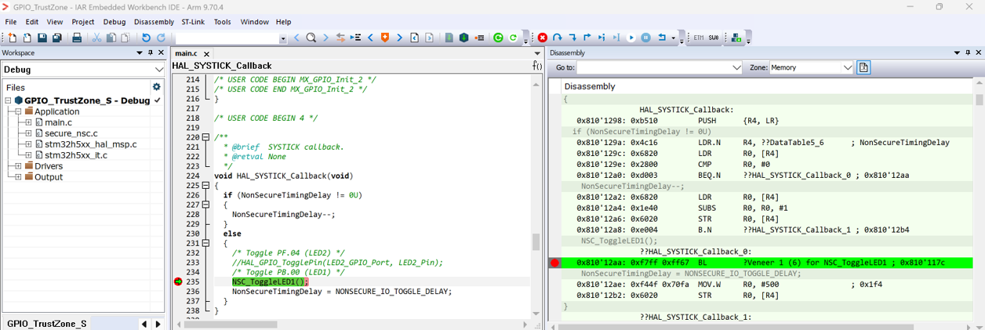Click the Step Into icon
This screenshot has height=330, width=985.
click(x=572, y=38)
